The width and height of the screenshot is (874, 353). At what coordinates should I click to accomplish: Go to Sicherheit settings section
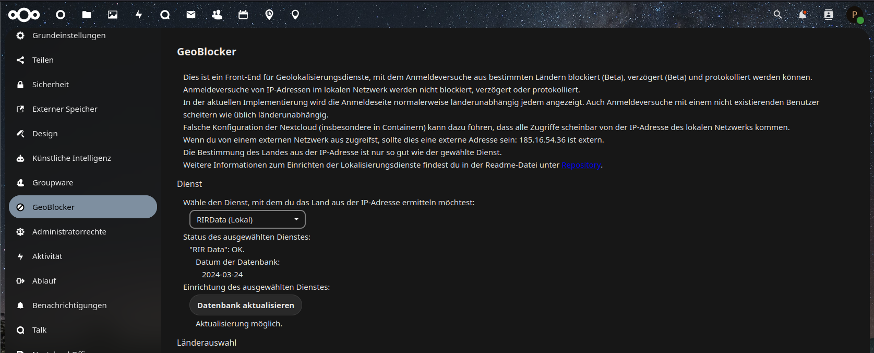(x=51, y=85)
